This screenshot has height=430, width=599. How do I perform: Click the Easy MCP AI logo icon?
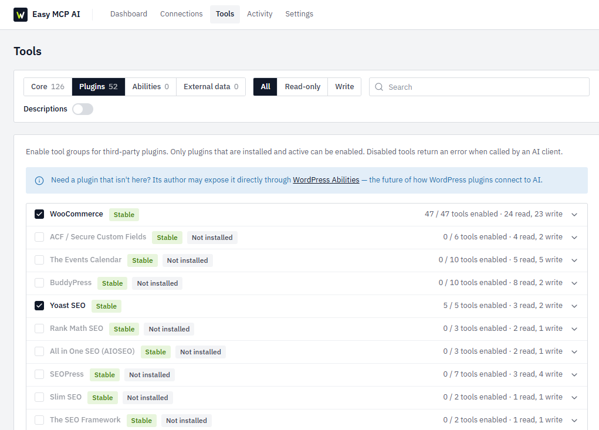tap(21, 15)
